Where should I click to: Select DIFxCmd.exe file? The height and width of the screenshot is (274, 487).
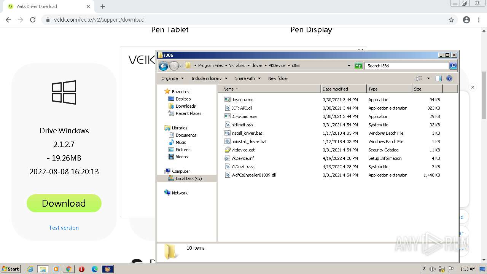244,116
